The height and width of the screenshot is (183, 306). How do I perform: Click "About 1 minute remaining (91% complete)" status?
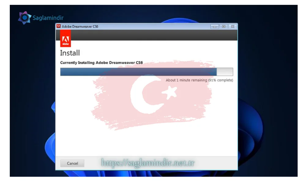click(200, 80)
